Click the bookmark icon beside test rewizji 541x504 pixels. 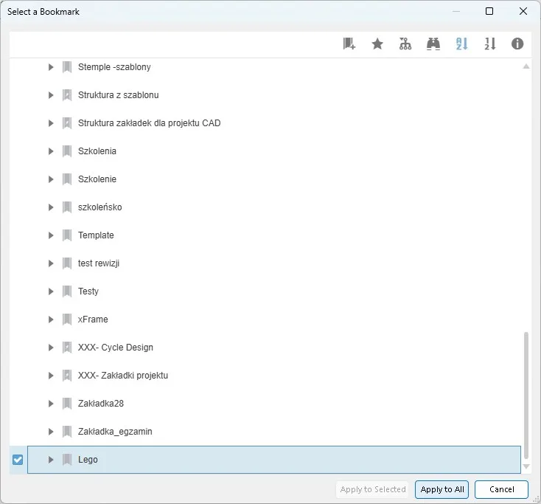pyautogui.click(x=67, y=263)
